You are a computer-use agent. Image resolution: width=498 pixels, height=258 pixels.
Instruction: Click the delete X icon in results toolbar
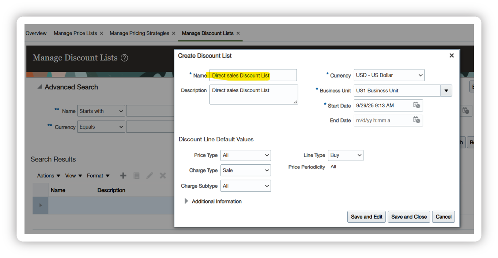[163, 176]
